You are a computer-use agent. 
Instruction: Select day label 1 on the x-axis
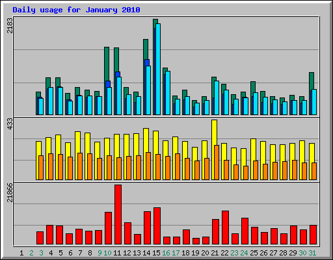click(21, 253)
